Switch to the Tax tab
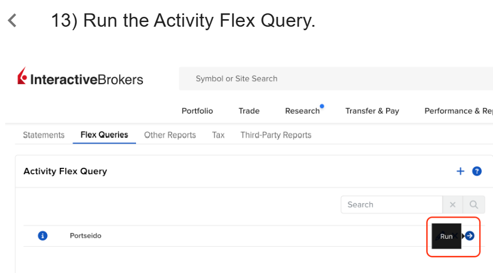Screen dimensions: 493x273 click(x=218, y=135)
